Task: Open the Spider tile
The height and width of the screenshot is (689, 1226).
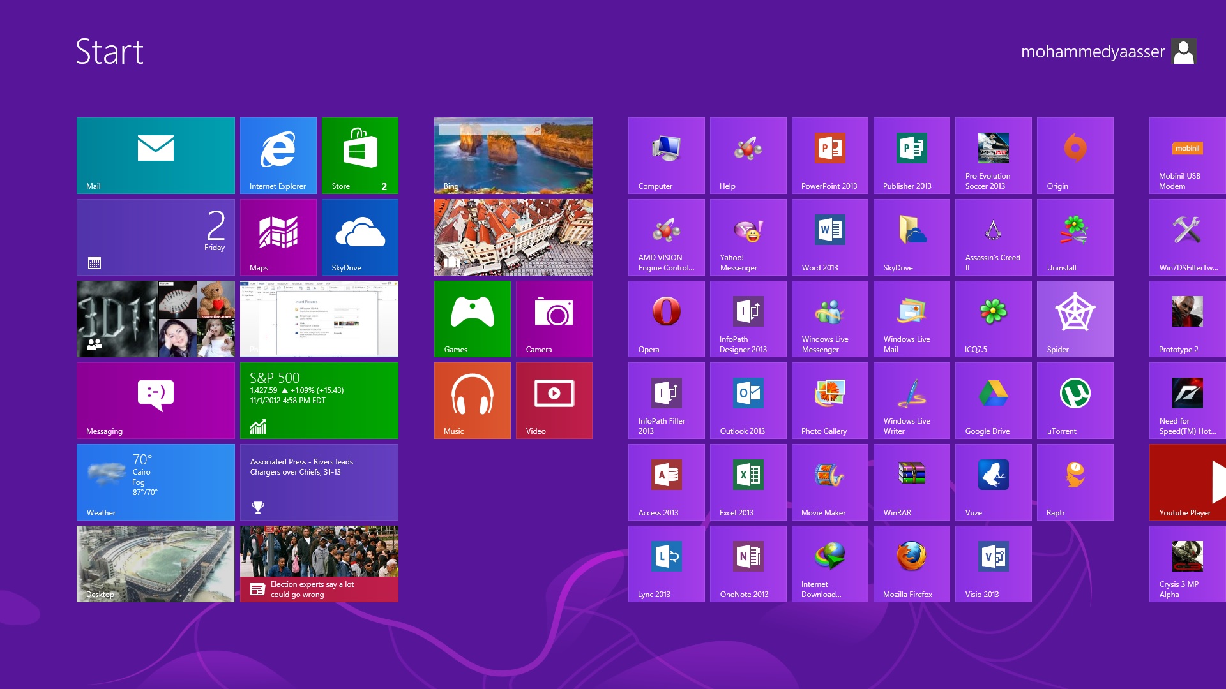Action: click(1075, 319)
